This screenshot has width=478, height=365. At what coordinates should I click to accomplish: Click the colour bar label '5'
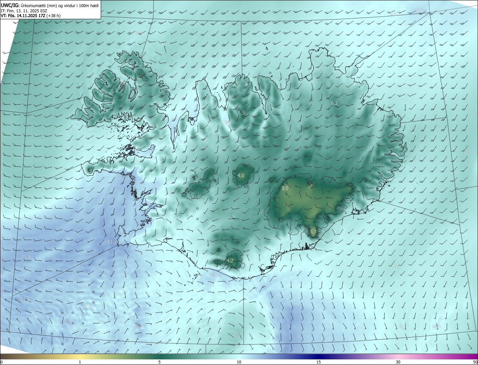click(x=159, y=362)
